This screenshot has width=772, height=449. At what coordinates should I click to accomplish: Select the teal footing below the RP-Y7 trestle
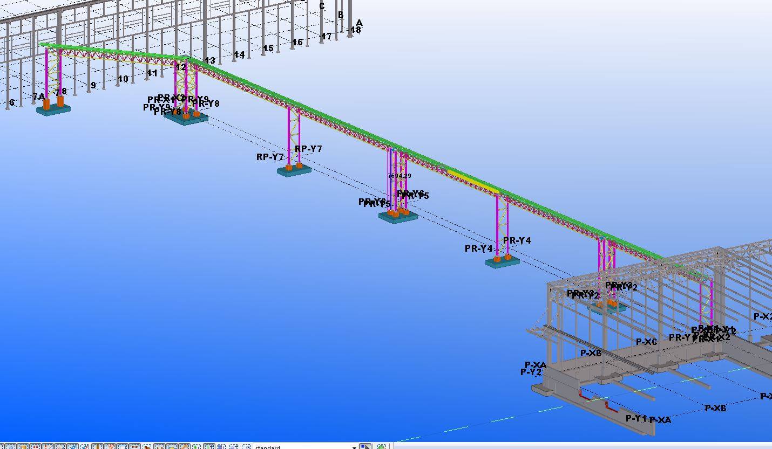point(294,171)
